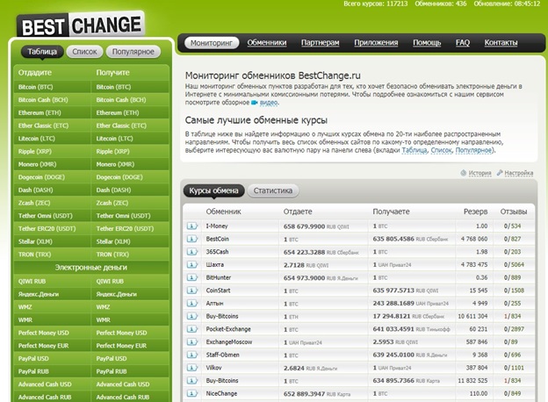Switch to the Таблица tab
This screenshot has width=548, height=402.
pyautogui.click(x=42, y=52)
